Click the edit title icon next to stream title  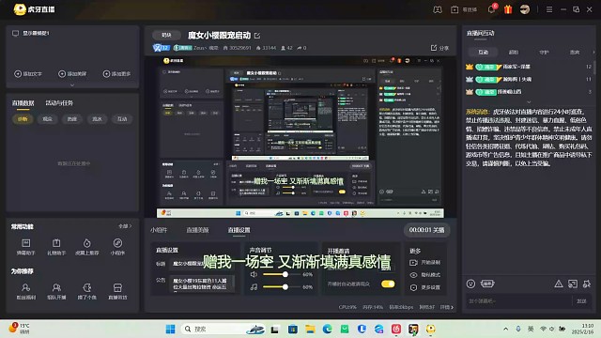pyautogui.click(x=257, y=36)
